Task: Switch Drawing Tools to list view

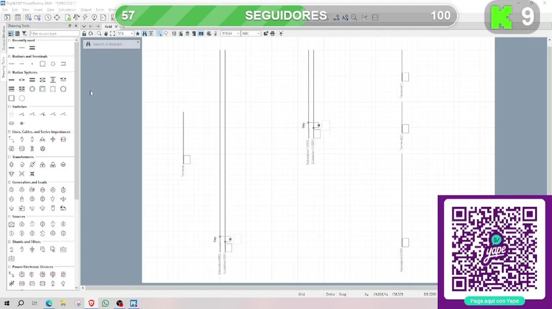Action: point(18,33)
